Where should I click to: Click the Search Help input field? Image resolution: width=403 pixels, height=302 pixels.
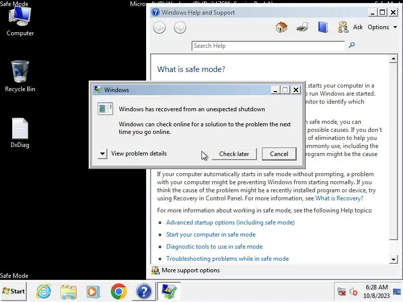coord(268,46)
